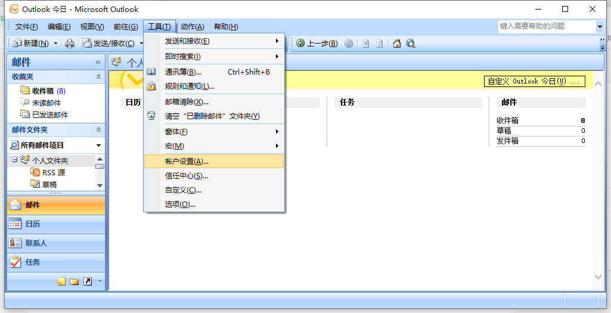Click the 上一步 back button

click(317, 44)
